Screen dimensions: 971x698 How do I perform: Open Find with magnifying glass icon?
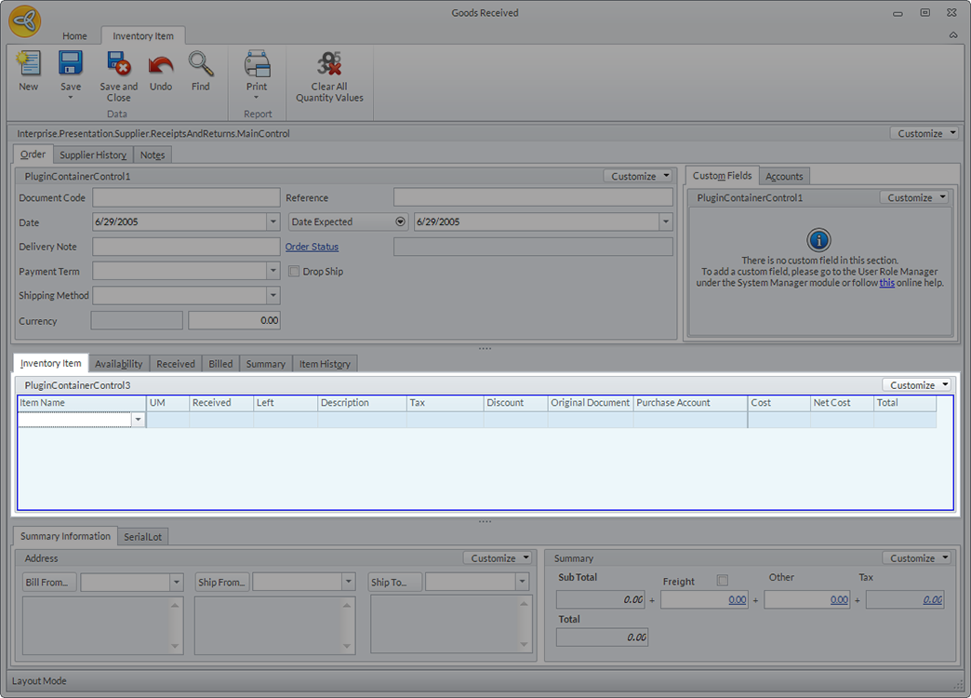tap(201, 64)
